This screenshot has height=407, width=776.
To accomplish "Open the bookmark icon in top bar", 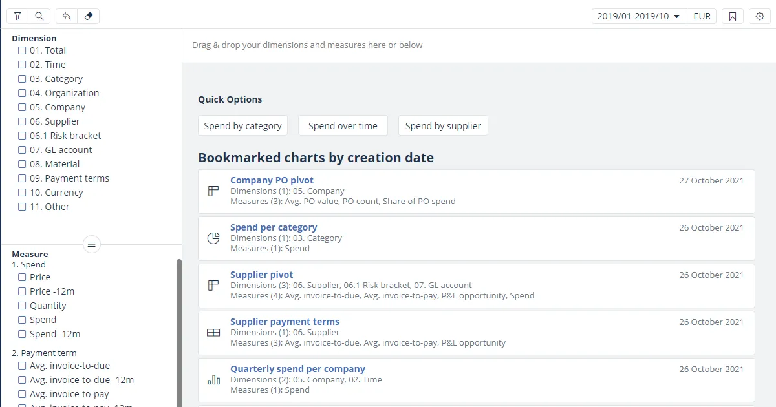I will 733,16.
